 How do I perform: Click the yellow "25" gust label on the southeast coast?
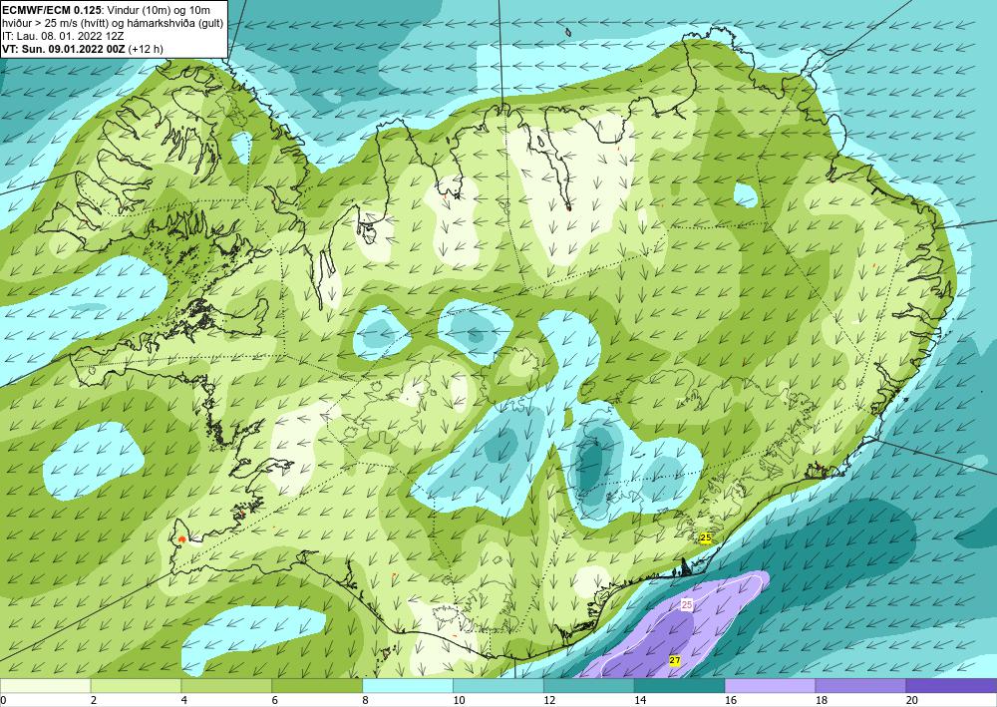click(705, 537)
